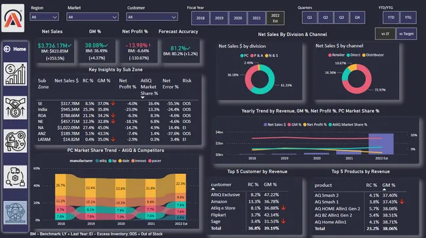Click Amazon in Top 5 Customer table
This screenshot has height=238, width=426.
pos(219,201)
